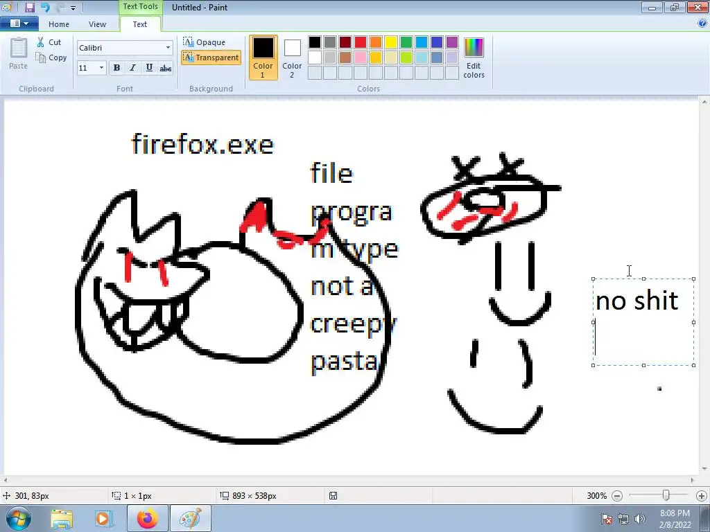Pick the black color swatch
The image size is (710, 532).
[314, 42]
